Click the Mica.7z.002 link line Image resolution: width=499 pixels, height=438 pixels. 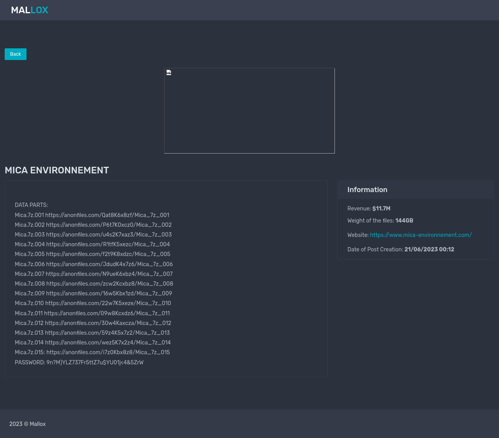[x=93, y=225]
